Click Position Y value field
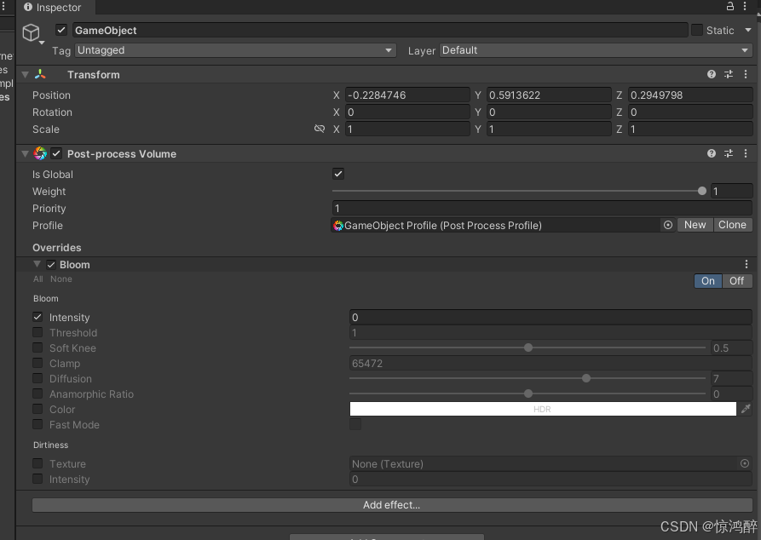761x540 pixels. (549, 95)
